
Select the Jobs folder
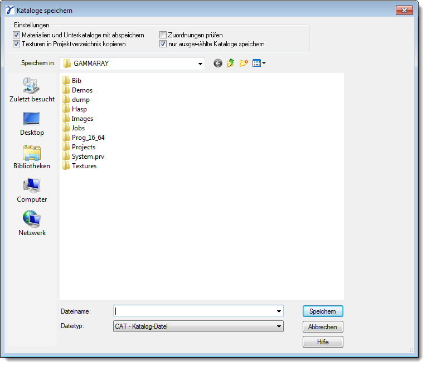tap(74, 128)
